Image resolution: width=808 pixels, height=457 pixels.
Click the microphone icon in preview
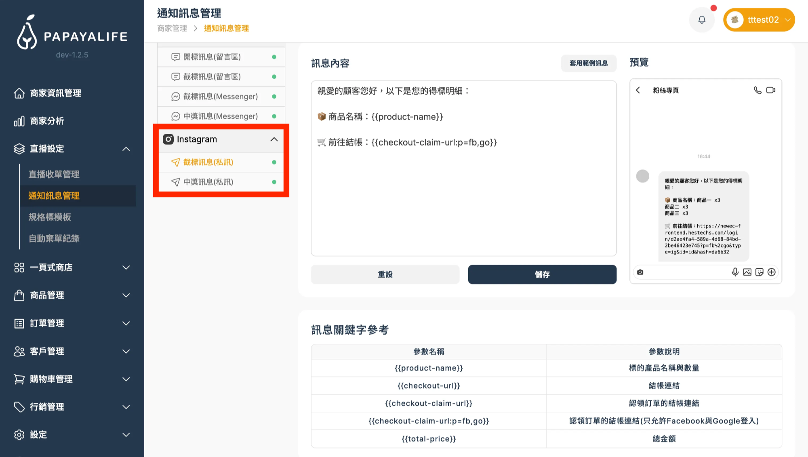click(x=735, y=272)
